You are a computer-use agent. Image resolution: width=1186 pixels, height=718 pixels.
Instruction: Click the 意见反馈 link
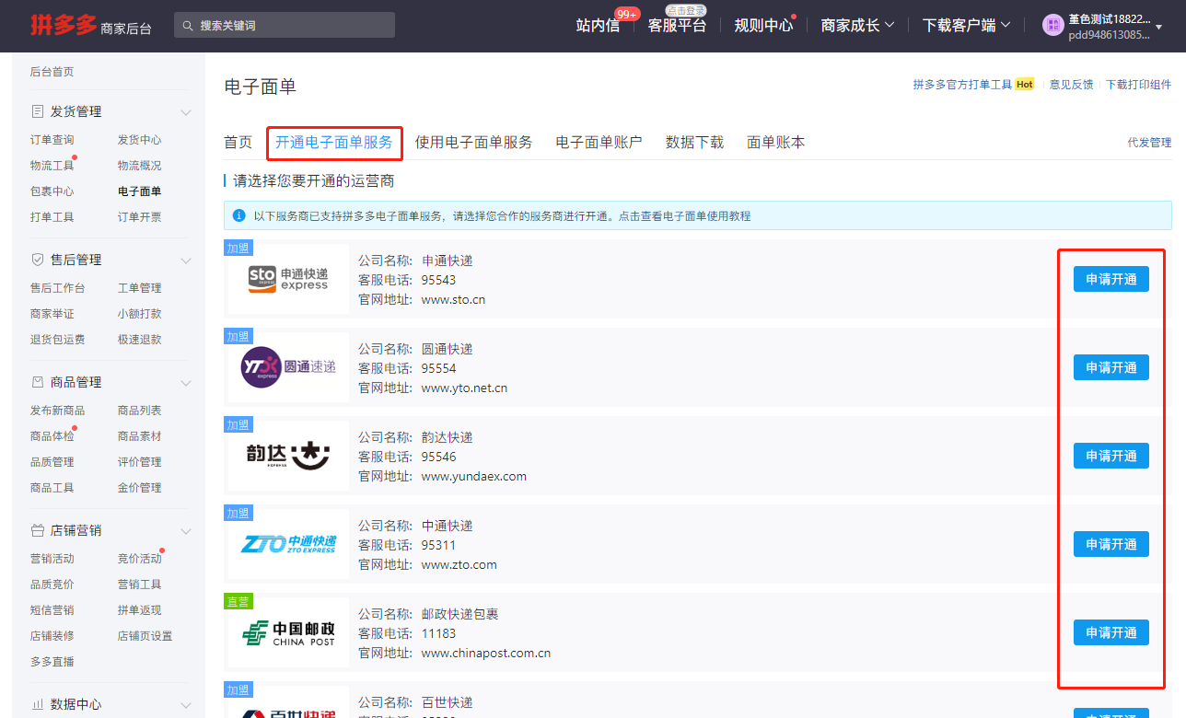point(1072,85)
